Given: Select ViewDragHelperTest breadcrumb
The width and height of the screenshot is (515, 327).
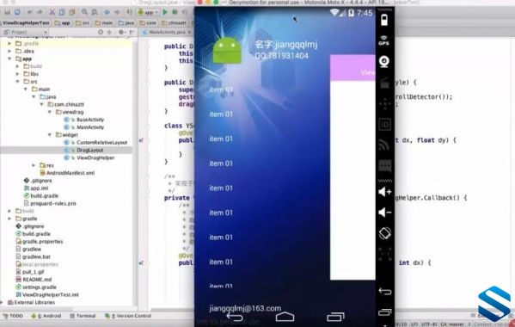Looking at the screenshot, I should 27,22.
